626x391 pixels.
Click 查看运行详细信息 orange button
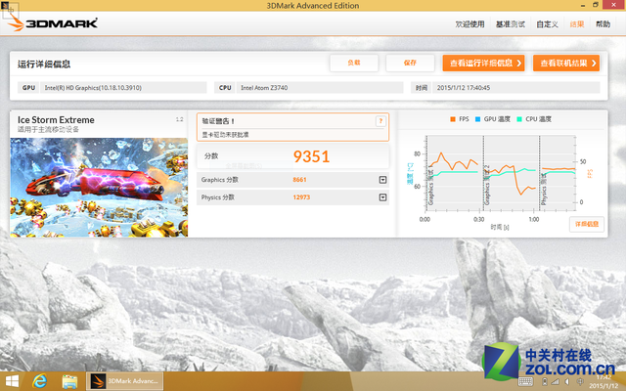pos(483,63)
